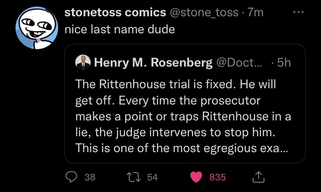Select the Henry M. Rosenberg name
Screen dimensions: 321x192
153,62
